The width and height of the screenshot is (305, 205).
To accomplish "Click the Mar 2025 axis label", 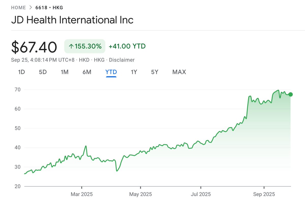I will [81, 194].
